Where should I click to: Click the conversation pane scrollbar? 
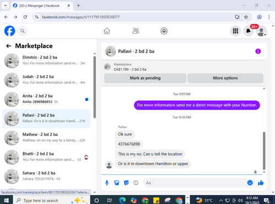tap(264, 151)
